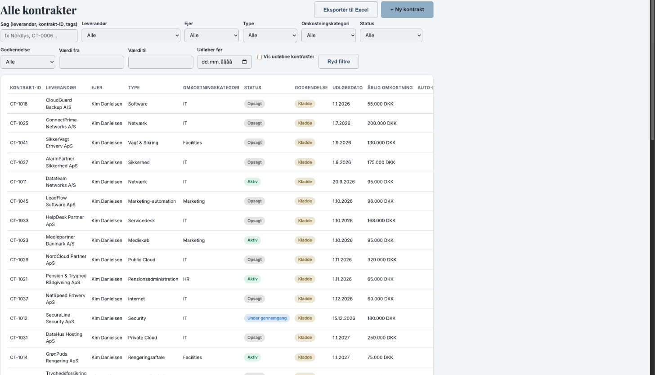
Task: Clear filters with Ryd filtre button
Action: pyautogui.click(x=339, y=62)
